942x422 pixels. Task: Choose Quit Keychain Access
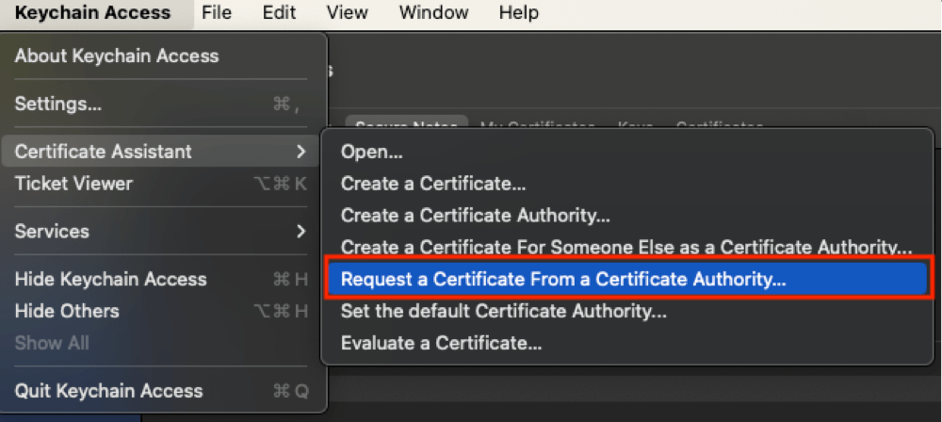coord(160,391)
